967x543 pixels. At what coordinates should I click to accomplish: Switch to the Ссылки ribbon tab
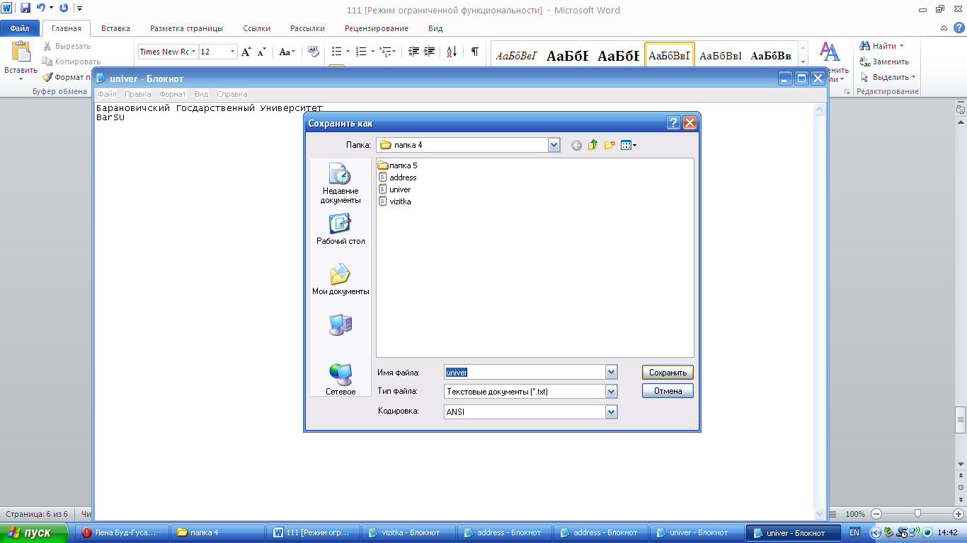point(256,28)
